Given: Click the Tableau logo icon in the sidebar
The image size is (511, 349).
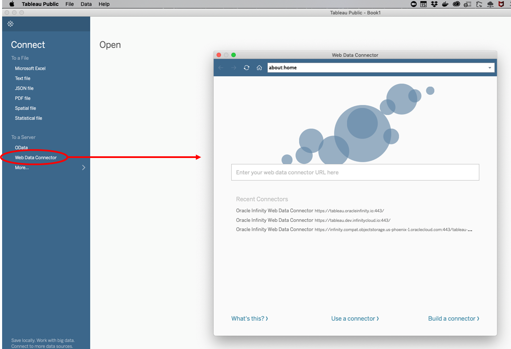Looking at the screenshot, I should pyautogui.click(x=11, y=24).
